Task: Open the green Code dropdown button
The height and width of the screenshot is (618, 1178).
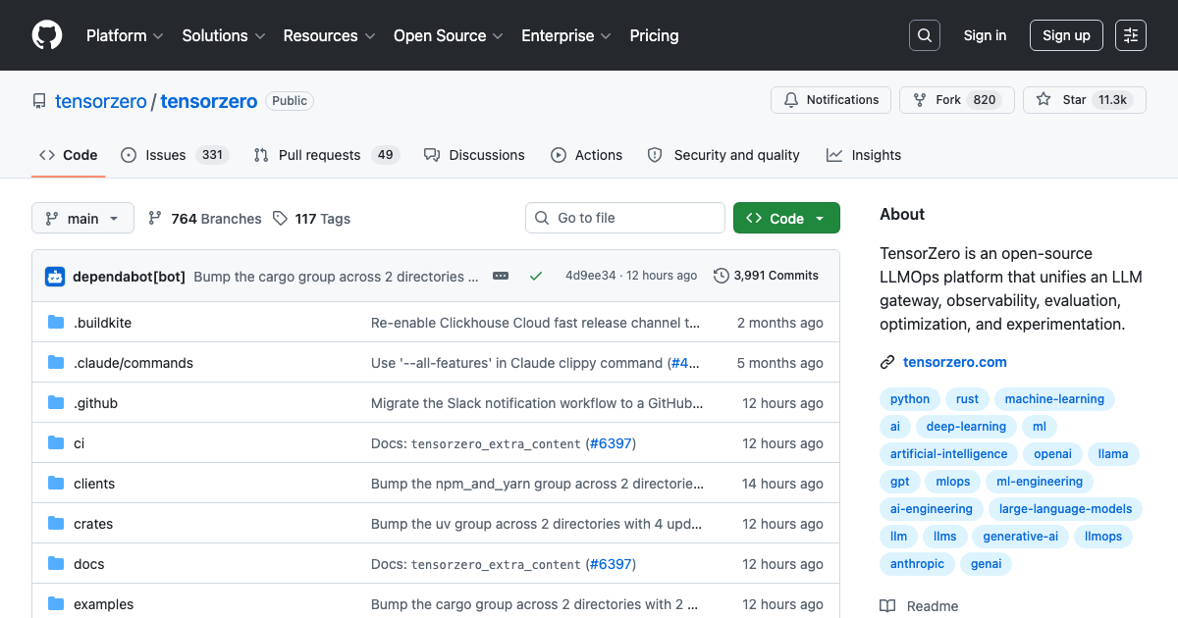Action: click(x=786, y=218)
